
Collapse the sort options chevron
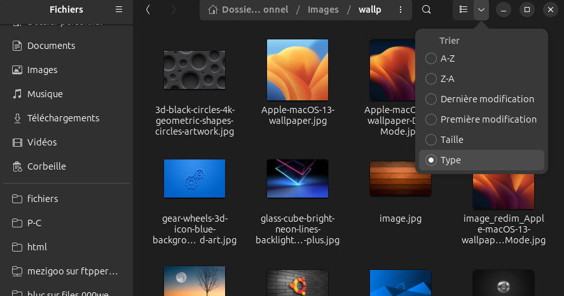point(481,10)
